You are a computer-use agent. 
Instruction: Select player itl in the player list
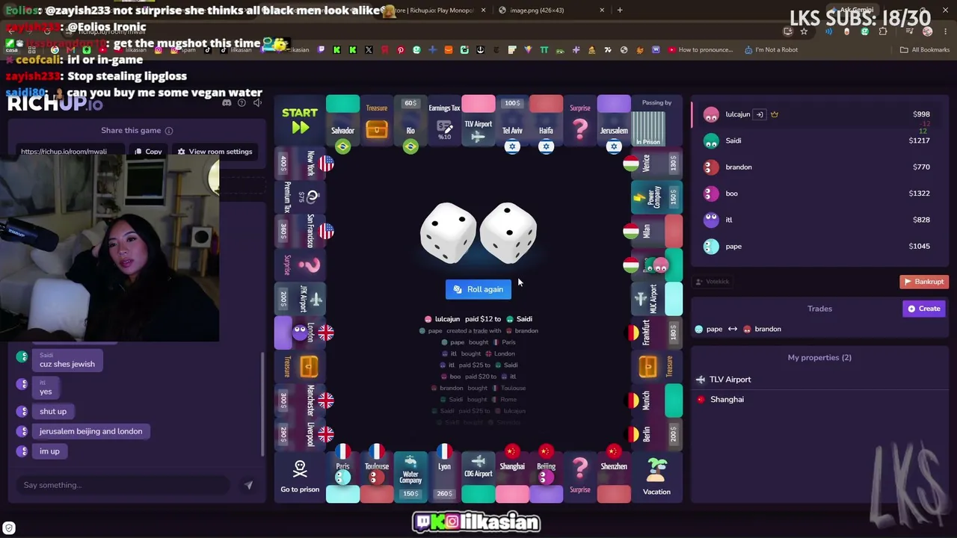click(819, 220)
